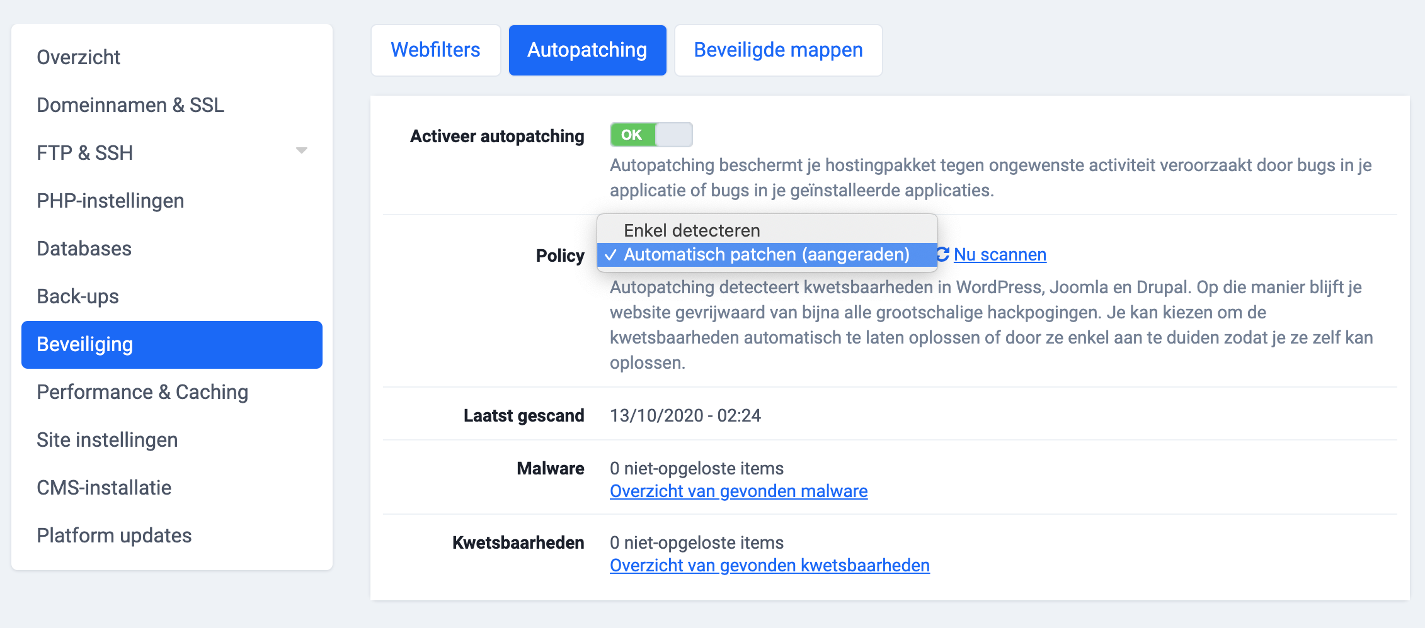Switch to the Webfilters tab

[435, 50]
